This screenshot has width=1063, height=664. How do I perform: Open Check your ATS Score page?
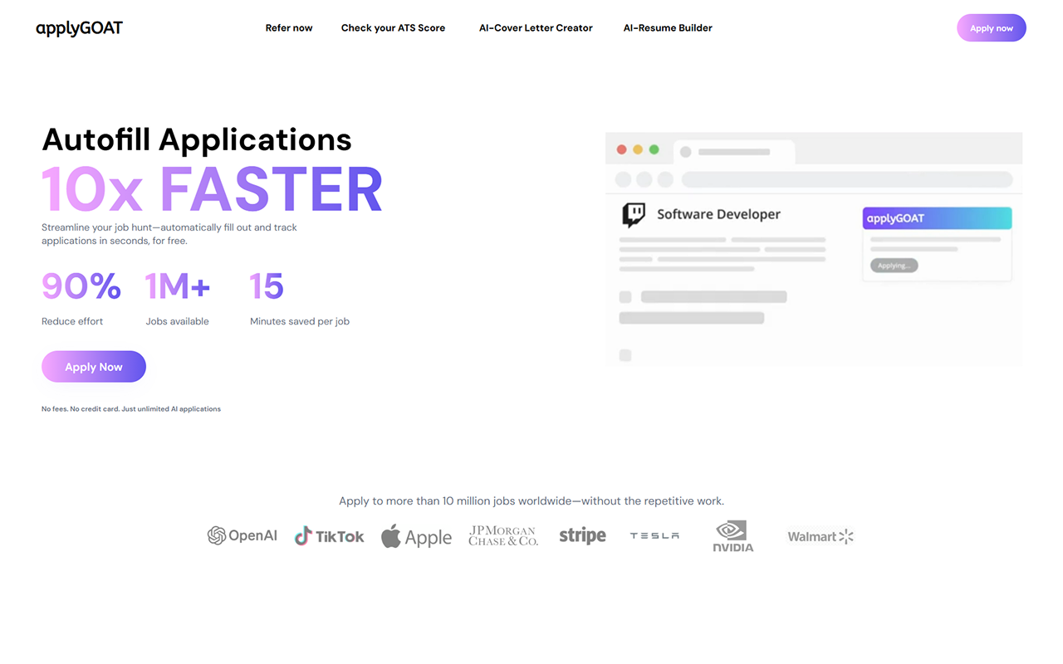pyautogui.click(x=393, y=28)
